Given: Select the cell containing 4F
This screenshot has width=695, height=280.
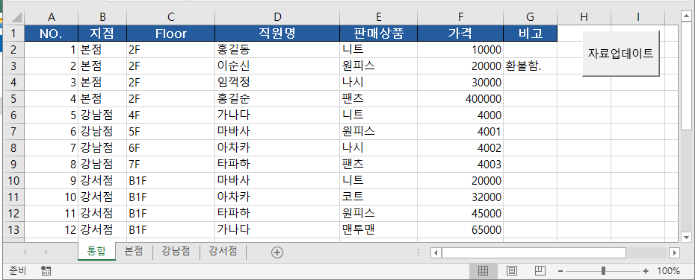Looking at the screenshot, I should [x=171, y=115].
